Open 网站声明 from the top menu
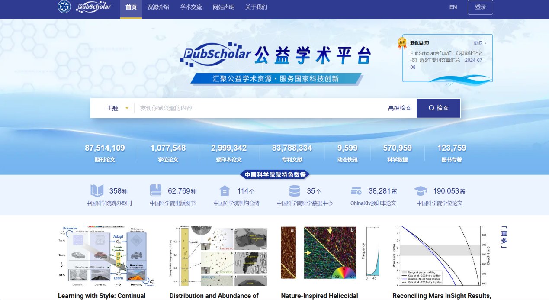 (x=224, y=7)
